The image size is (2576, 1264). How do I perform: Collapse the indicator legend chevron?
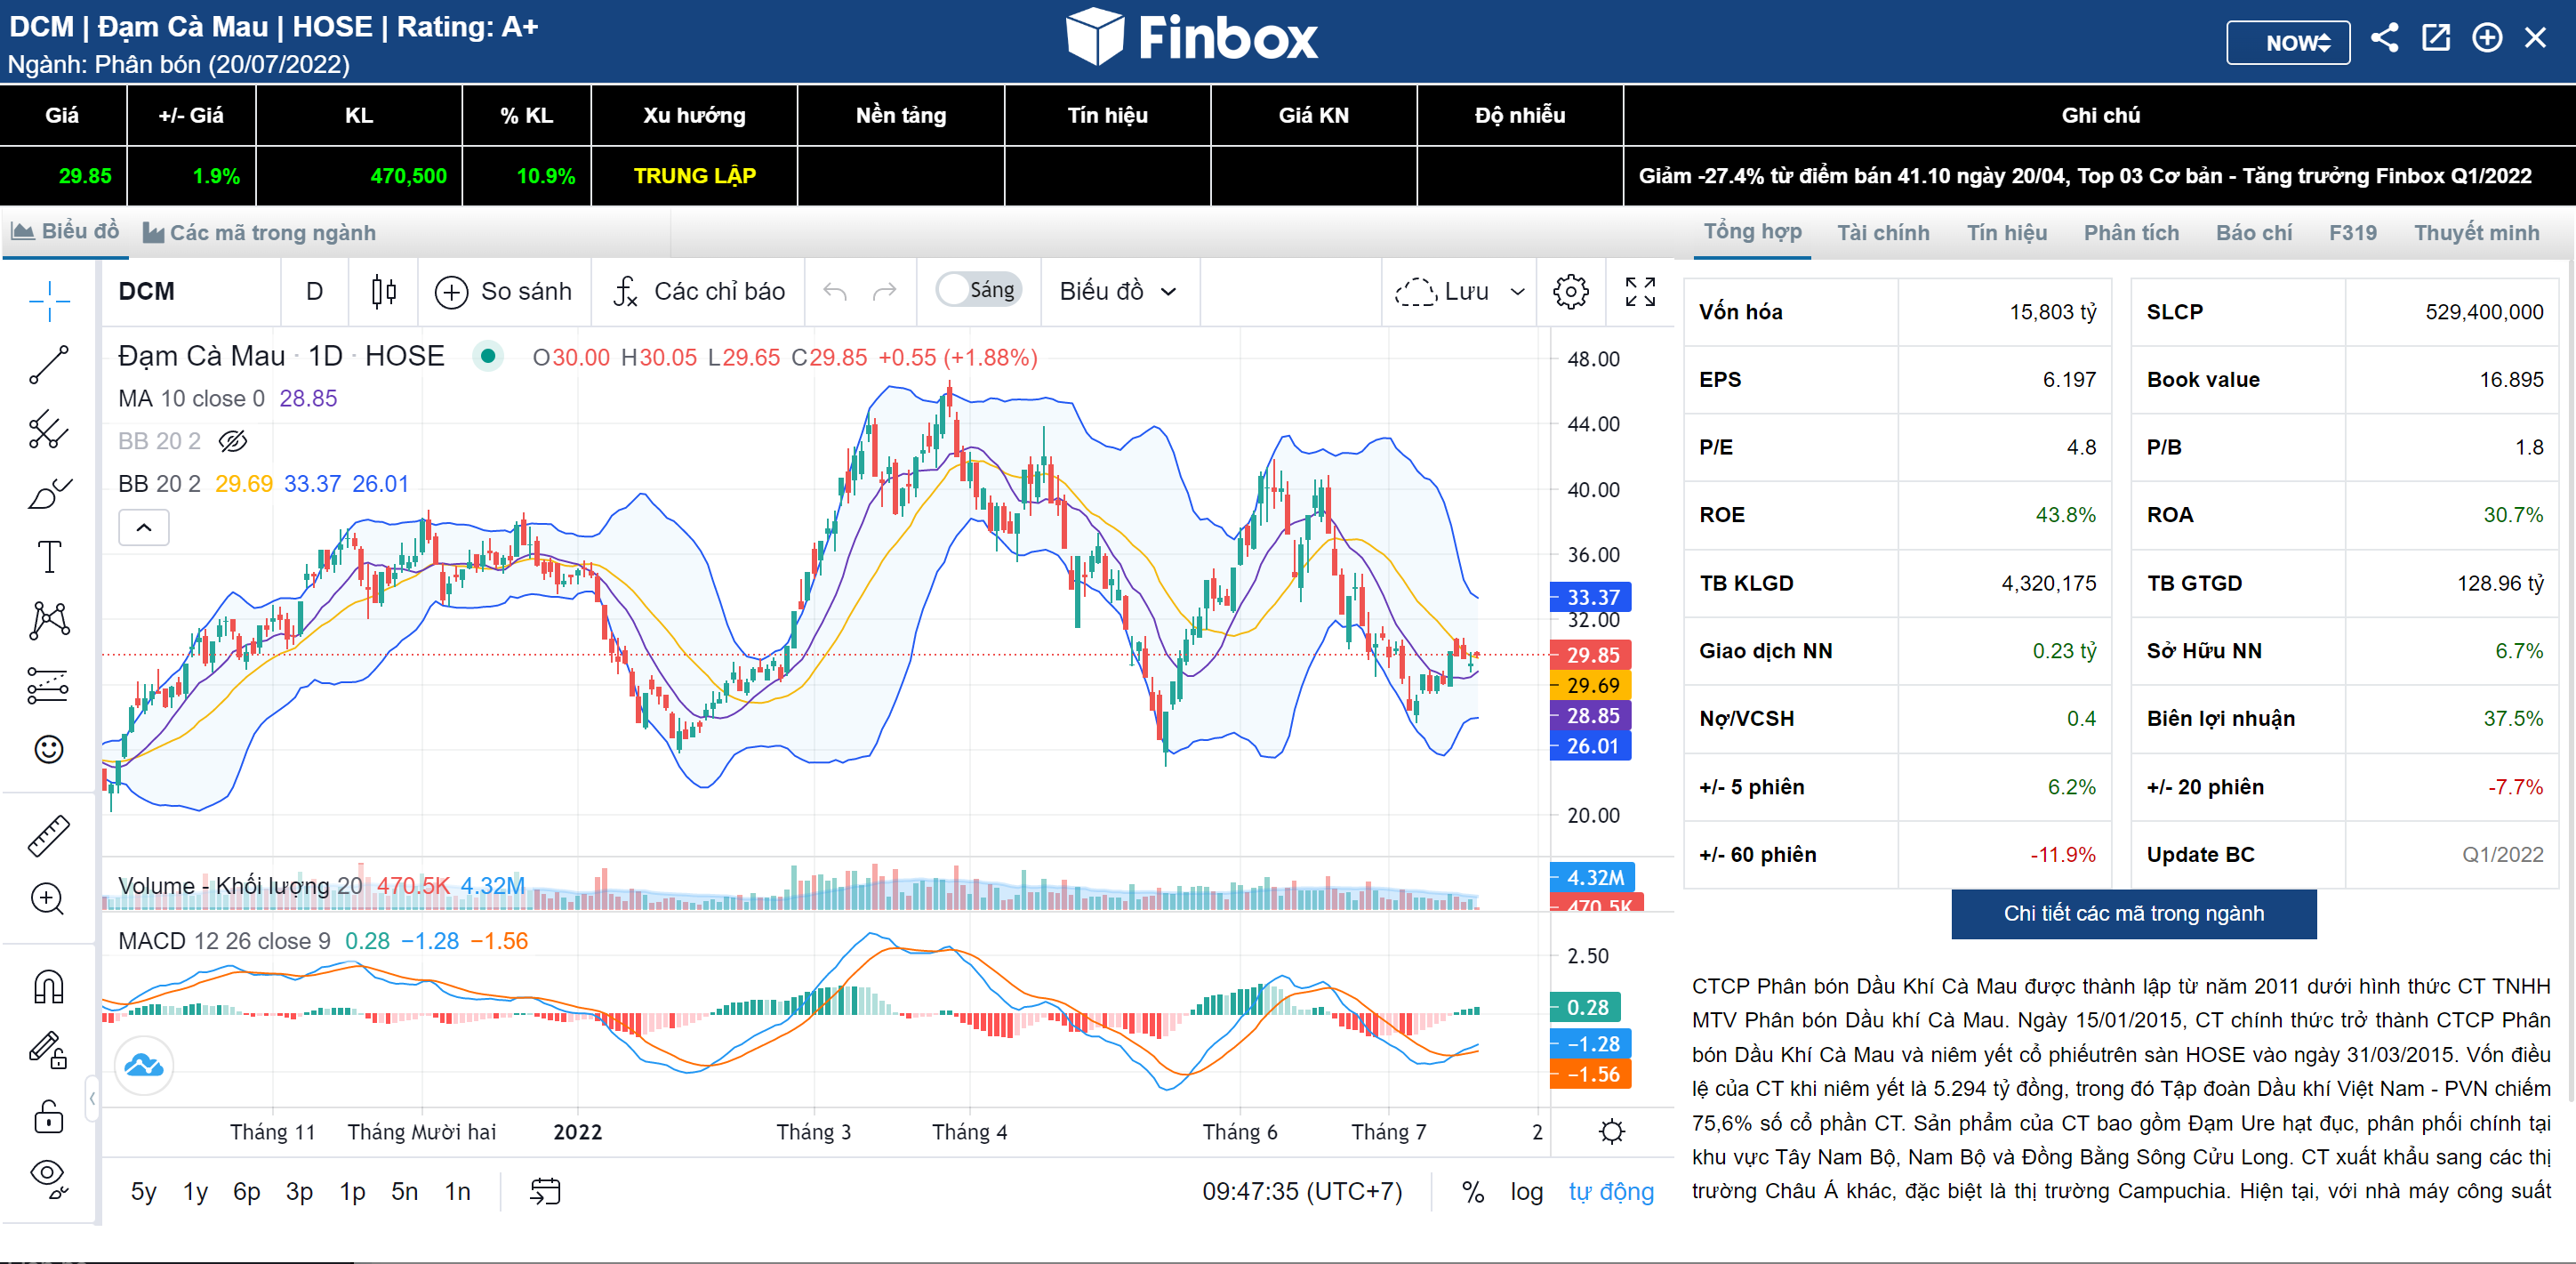[x=144, y=527]
